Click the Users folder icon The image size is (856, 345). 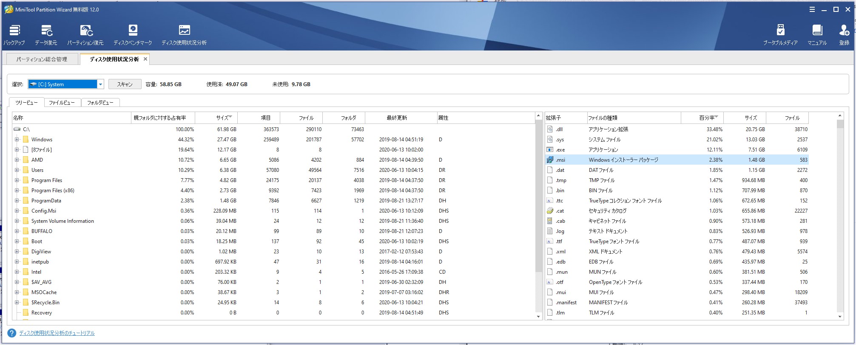[x=26, y=170]
